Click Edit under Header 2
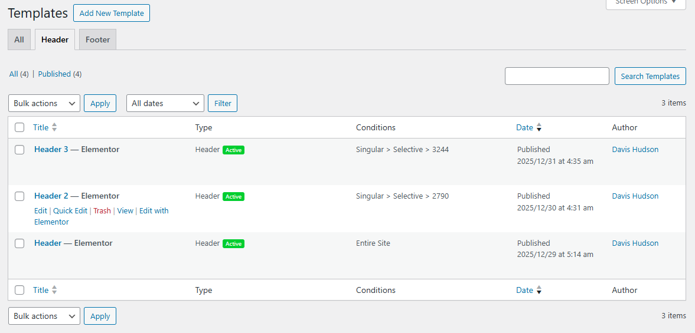 [40, 210]
